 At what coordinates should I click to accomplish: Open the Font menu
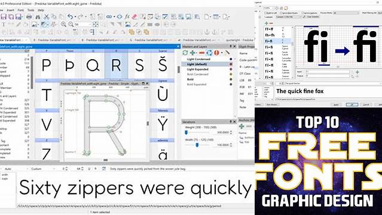(21, 10)
